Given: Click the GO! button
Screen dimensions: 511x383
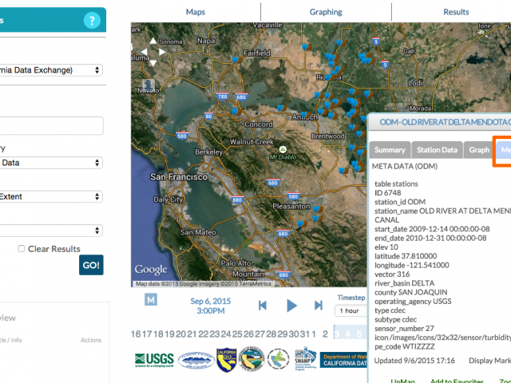Looking at the screenshot, I should coord(91,265).
